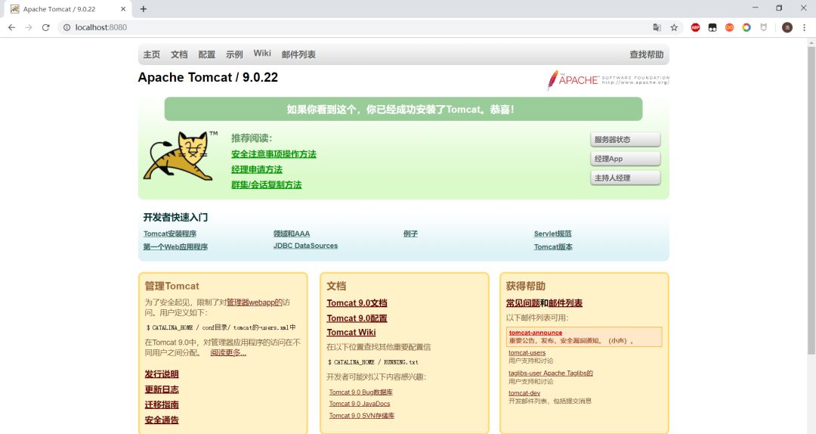Select the Apache Tomcat / 9.0.22 tab

[68, 9]
